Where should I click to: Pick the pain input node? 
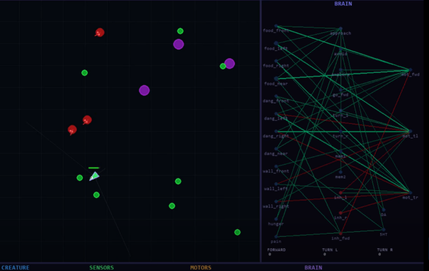(x=276, y=237)
